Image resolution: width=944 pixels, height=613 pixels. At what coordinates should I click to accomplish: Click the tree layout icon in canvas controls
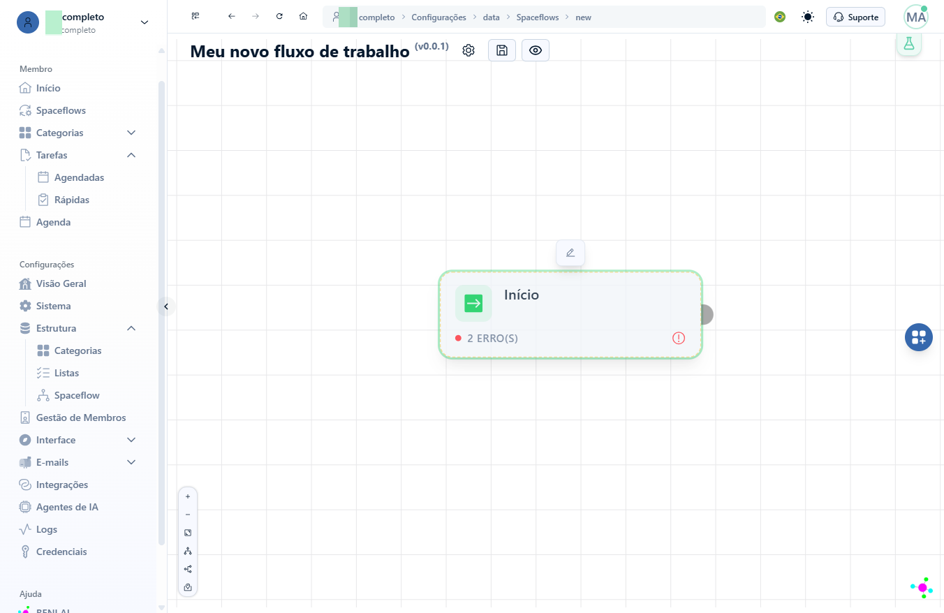(188, 551)
